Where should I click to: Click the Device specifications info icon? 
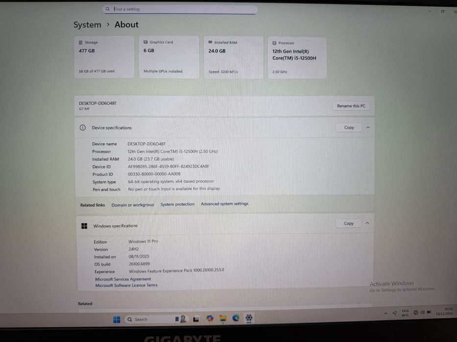[83, 128]
